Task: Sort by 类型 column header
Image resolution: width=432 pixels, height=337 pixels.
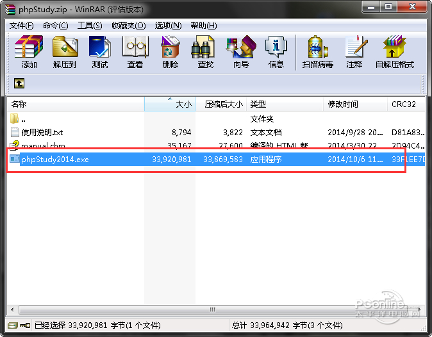Action: [x=285, y=104]
